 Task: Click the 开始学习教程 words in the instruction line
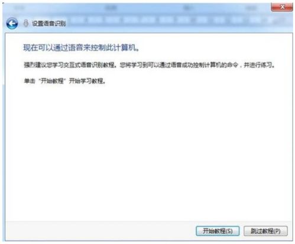click(86, 81)
